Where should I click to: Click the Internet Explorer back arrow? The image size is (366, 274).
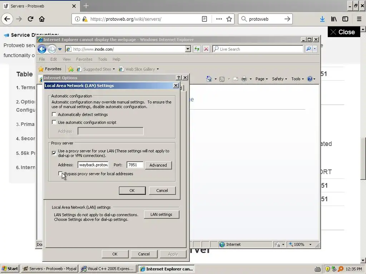point(42,49)
